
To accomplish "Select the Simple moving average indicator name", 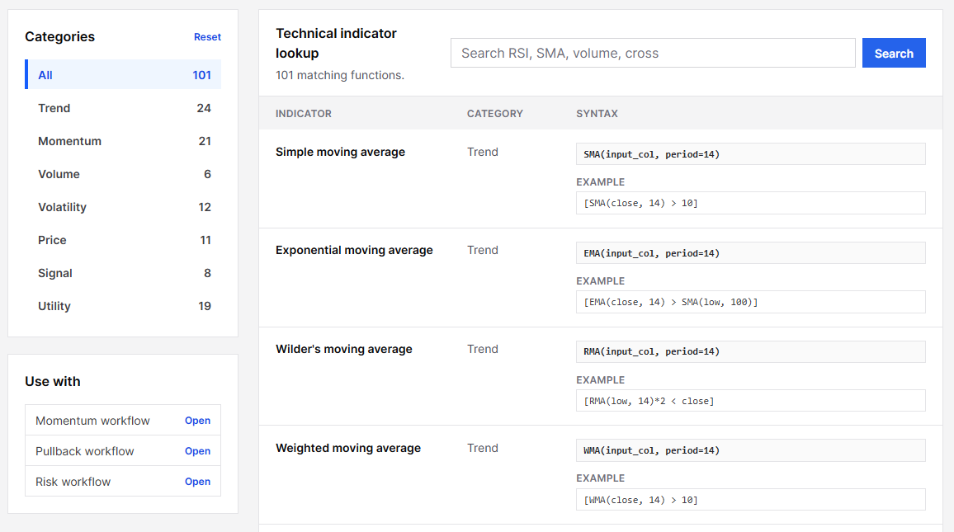I will [x=340, y=152].
